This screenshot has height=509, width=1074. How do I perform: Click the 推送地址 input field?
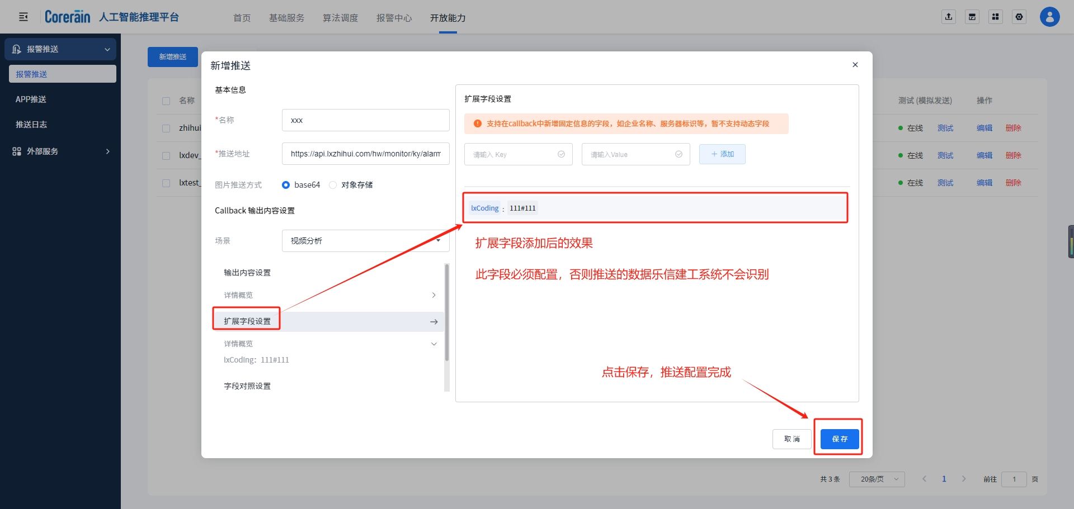[365, 154]
